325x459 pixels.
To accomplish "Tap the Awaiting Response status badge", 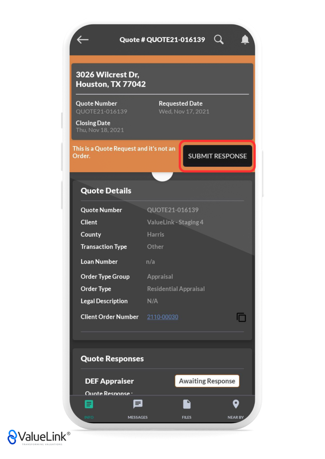I will pos(207,381).
